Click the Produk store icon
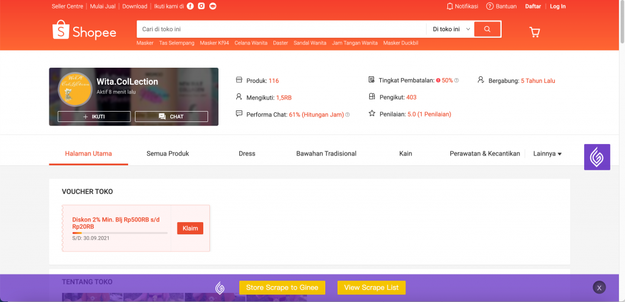This screenshot has width=625, height=302. pyautogui.click(x=239, y=80)
